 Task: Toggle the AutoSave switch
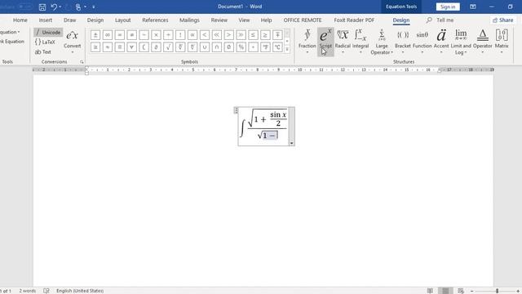(x=24, y=7)
